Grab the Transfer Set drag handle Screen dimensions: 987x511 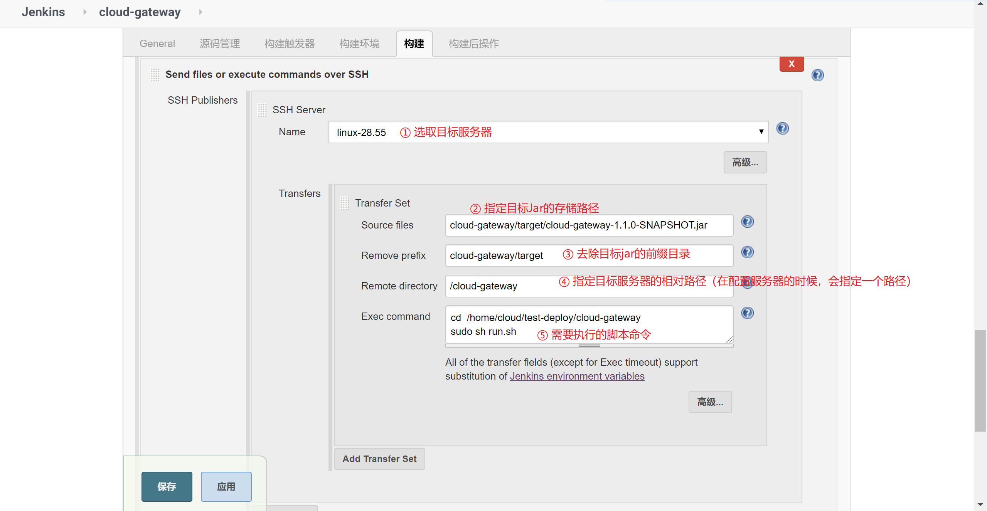click(344, 203)
